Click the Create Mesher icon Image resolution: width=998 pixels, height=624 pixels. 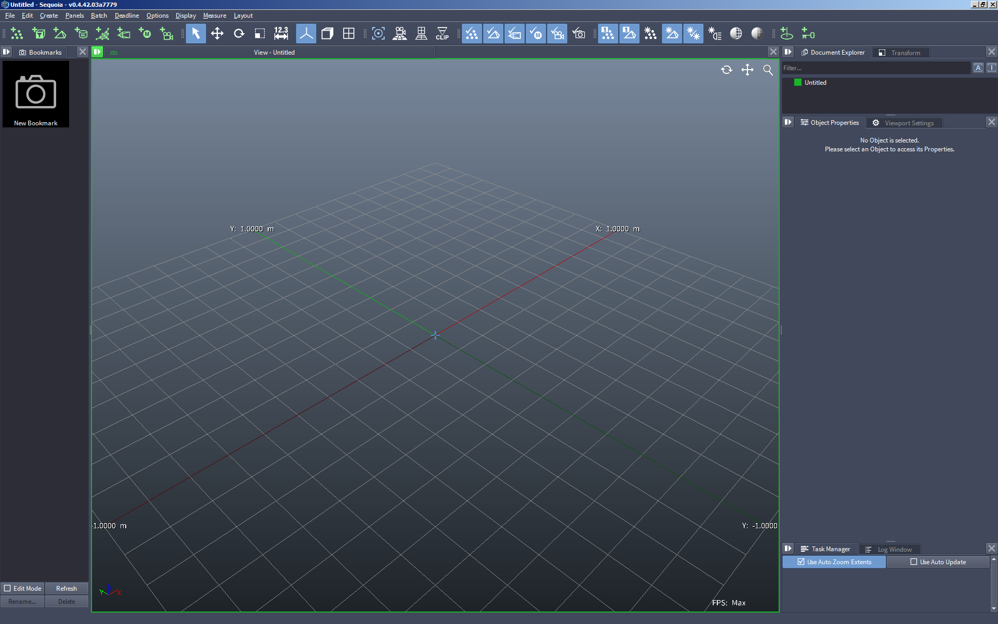[60, 34]
